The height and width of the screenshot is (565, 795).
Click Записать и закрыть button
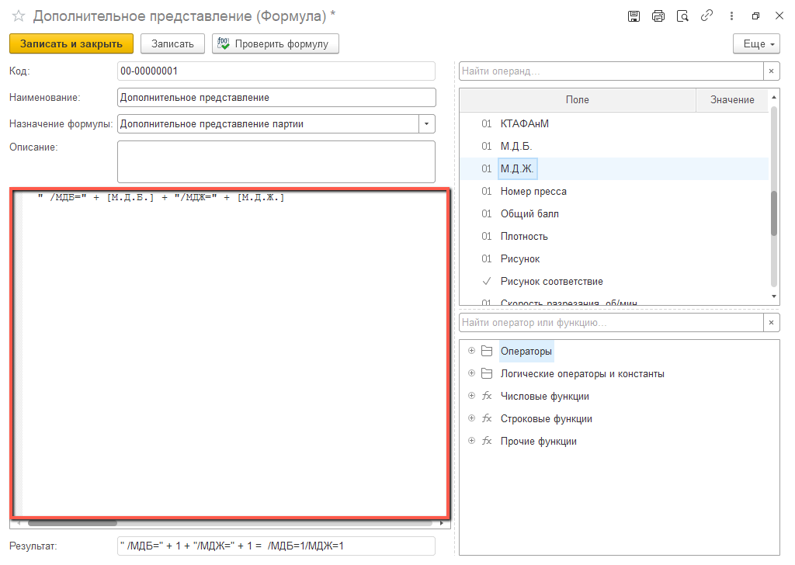tap(71, 44)
